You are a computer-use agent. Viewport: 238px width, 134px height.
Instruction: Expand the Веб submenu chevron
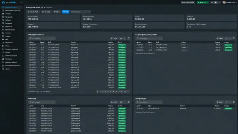(x=21, y=39)
